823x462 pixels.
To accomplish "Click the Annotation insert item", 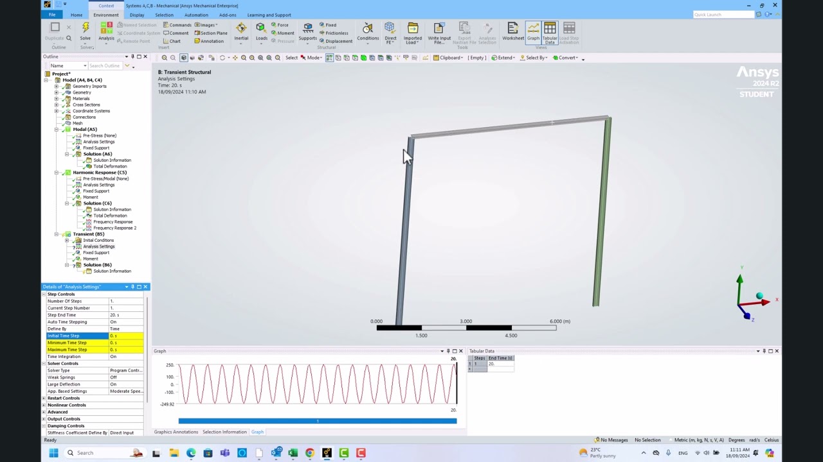I will [x=208, y=41].
